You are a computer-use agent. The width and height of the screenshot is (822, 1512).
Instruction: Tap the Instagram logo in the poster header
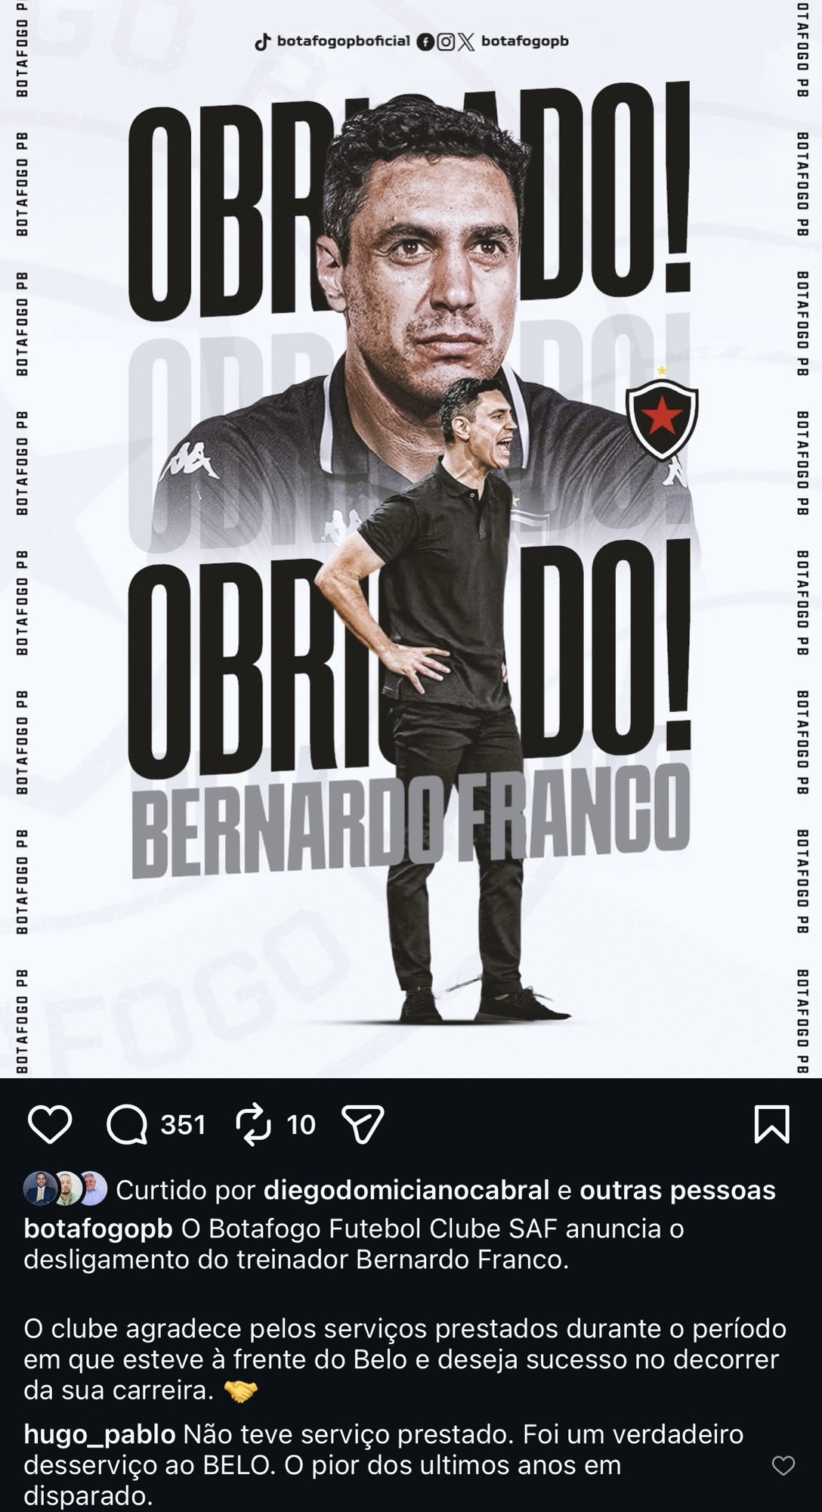[446, 42]
